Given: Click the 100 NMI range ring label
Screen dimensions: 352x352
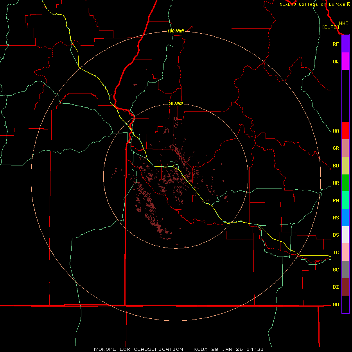Looking at the screenshot, I should click(176, 31).
